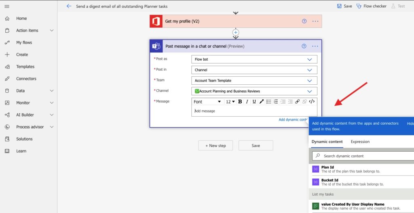Viewport: 414px width, 213px height.
Task: Open more options for Post message step
Action: point(315,46)
